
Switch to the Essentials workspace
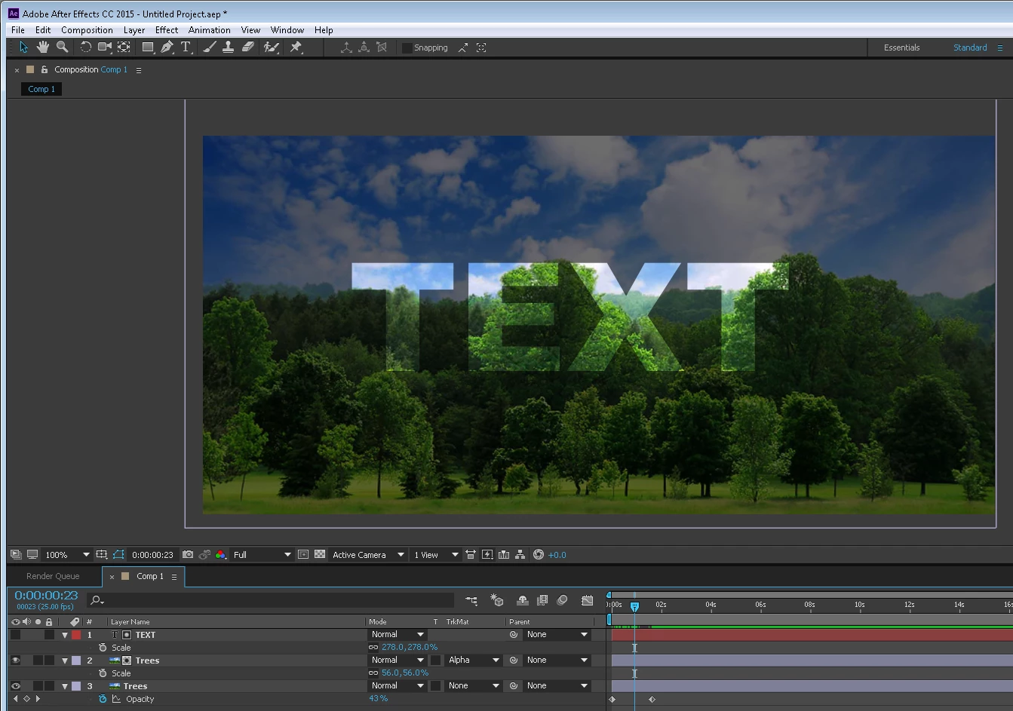tap(901, 48)
